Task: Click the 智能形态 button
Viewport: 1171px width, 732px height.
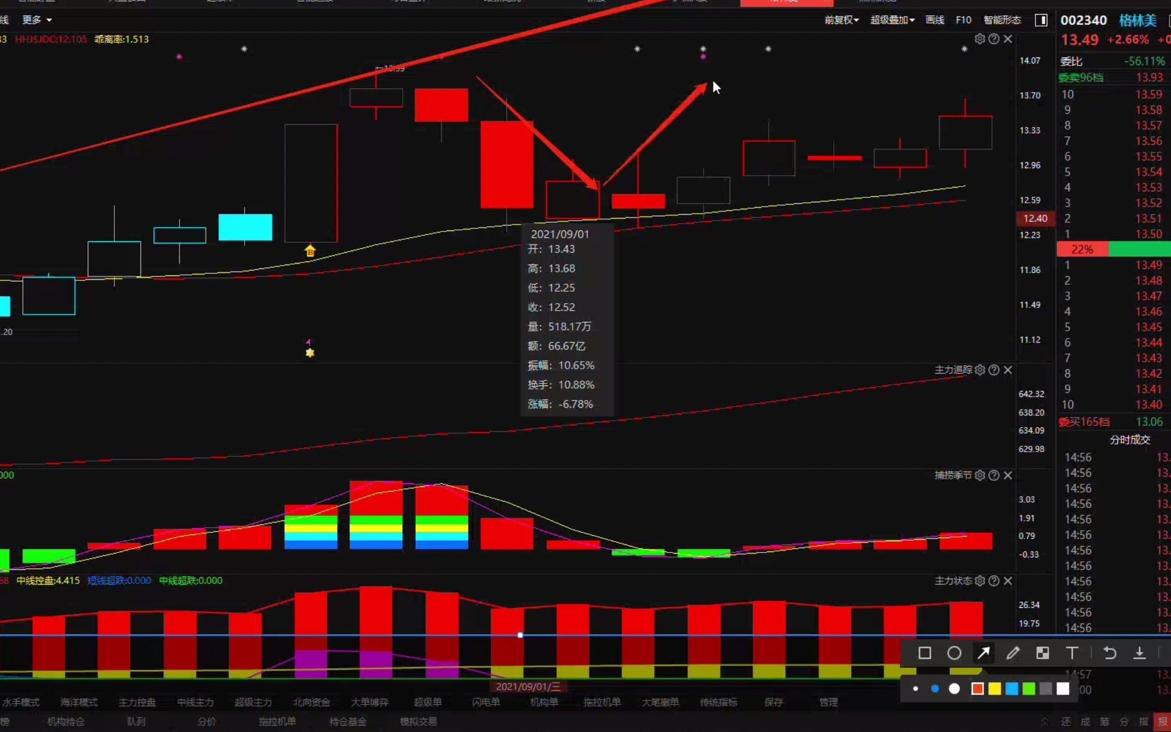Action: (1002, 20)
